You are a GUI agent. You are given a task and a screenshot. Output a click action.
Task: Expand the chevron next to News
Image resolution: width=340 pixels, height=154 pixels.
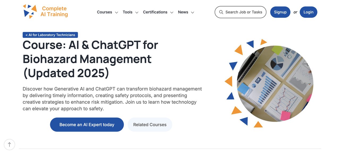193,12
